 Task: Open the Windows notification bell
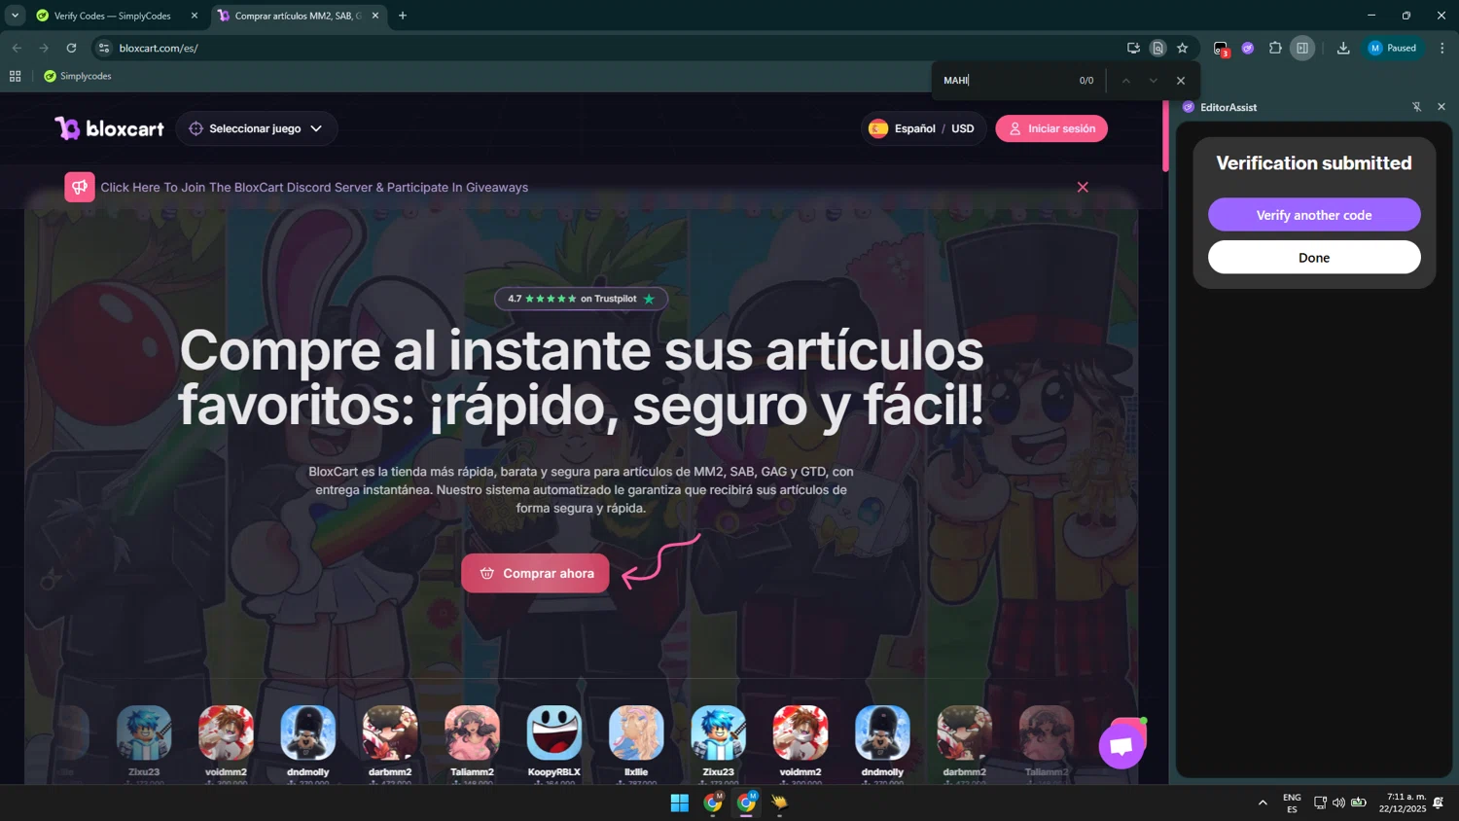pyautogui.click(x=1439, y=803)
